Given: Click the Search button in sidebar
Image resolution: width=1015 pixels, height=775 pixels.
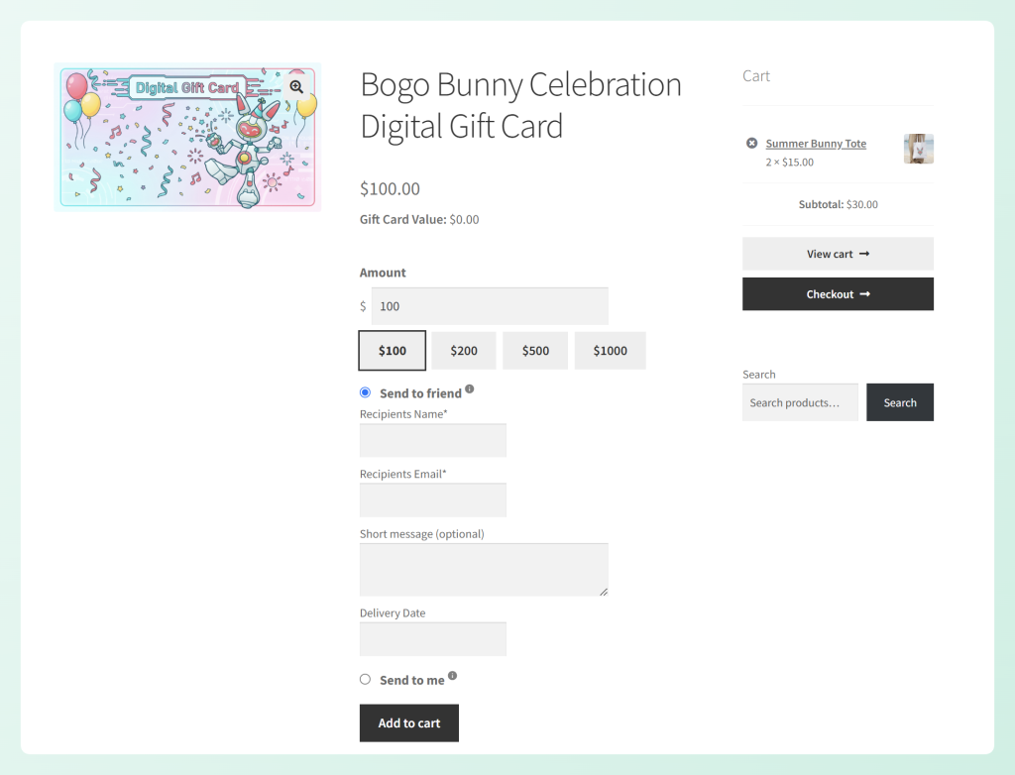Looking at the screenshot, I should point(900,402).
